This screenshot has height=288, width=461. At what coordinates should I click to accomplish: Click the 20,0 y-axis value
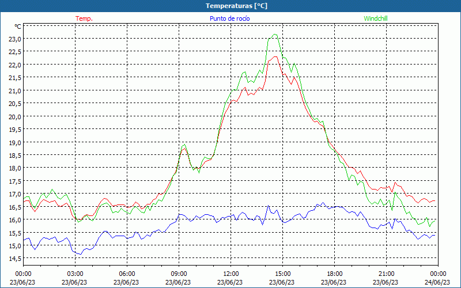pyautogui.click(x=15, y=116)
